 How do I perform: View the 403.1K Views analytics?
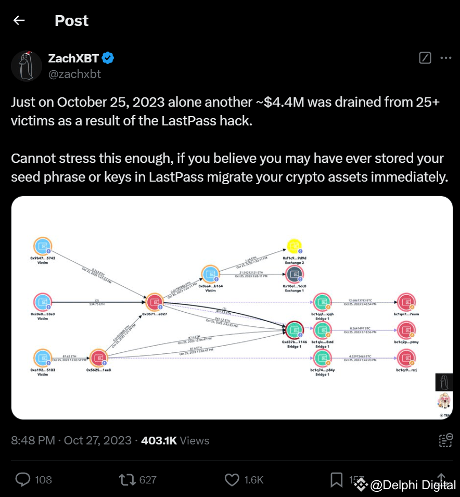tap(175, 440)
